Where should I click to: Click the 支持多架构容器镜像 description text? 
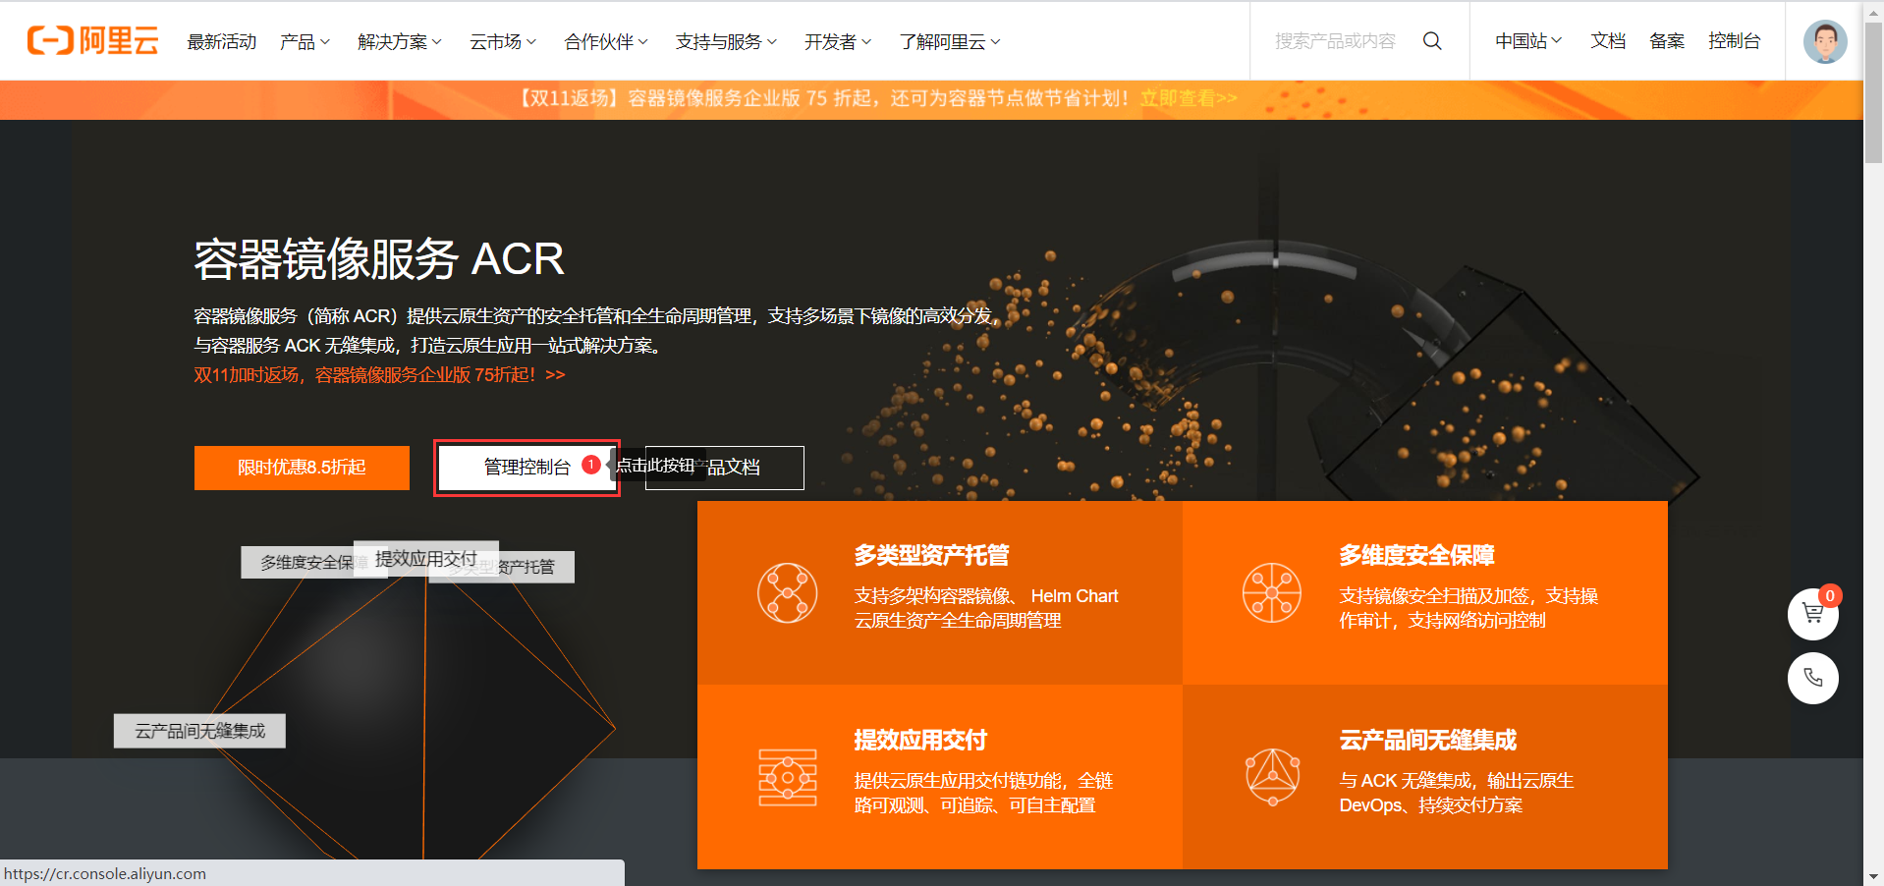coord(986,608)
